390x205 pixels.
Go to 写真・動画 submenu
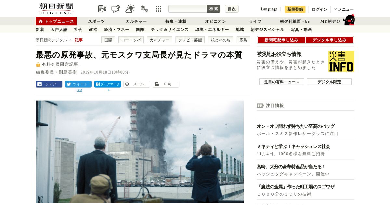point(301,30)
